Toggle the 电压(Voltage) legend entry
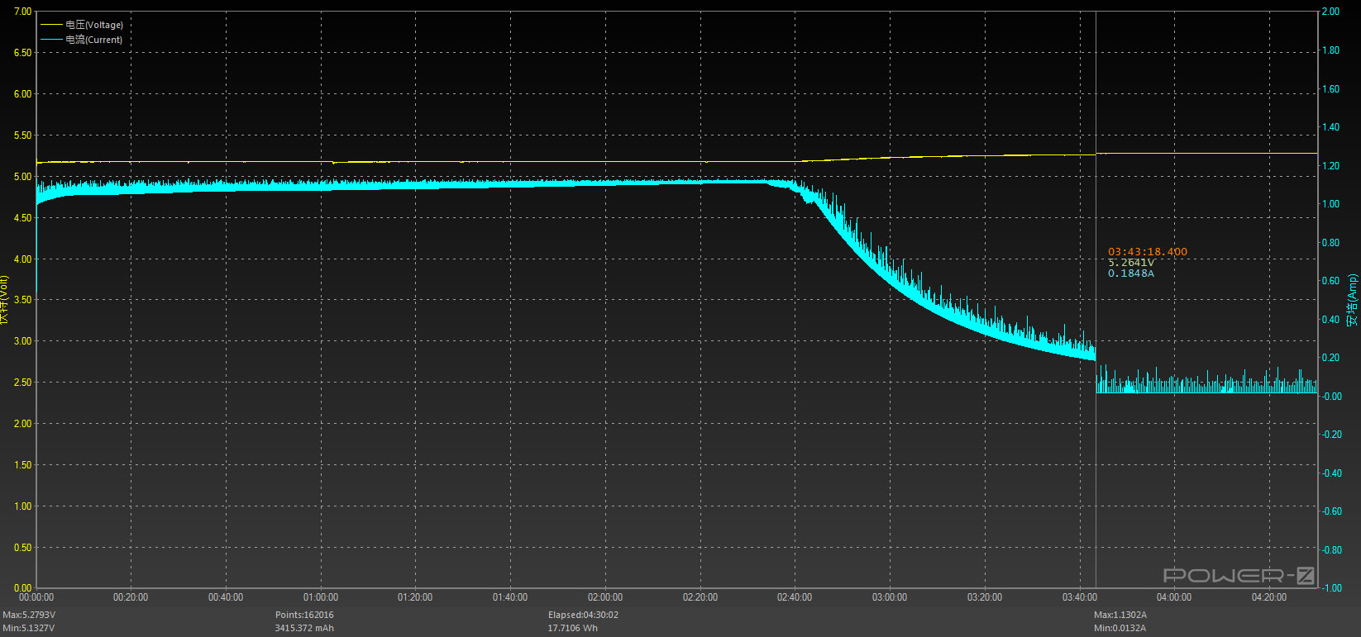1361x637 pixels. coord(94,25)
